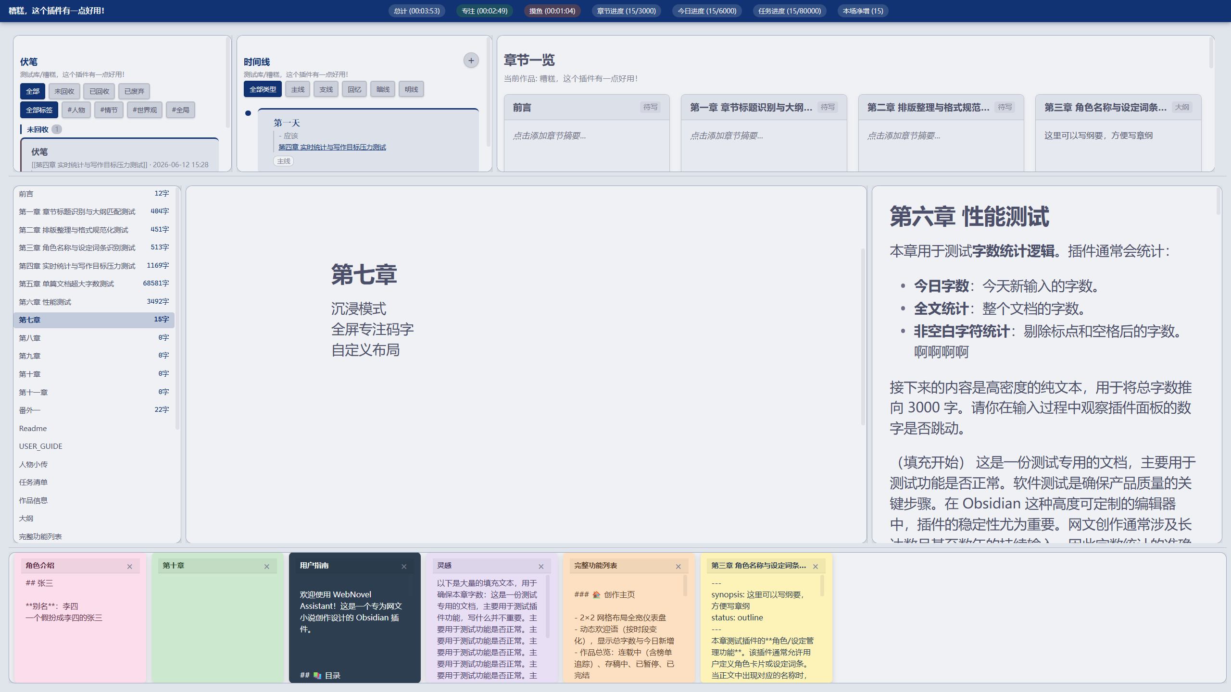This screenshot has width=1231, height=692.
Task: Close the 用户指南 sticky note
Action: click(x=404, y=567)
